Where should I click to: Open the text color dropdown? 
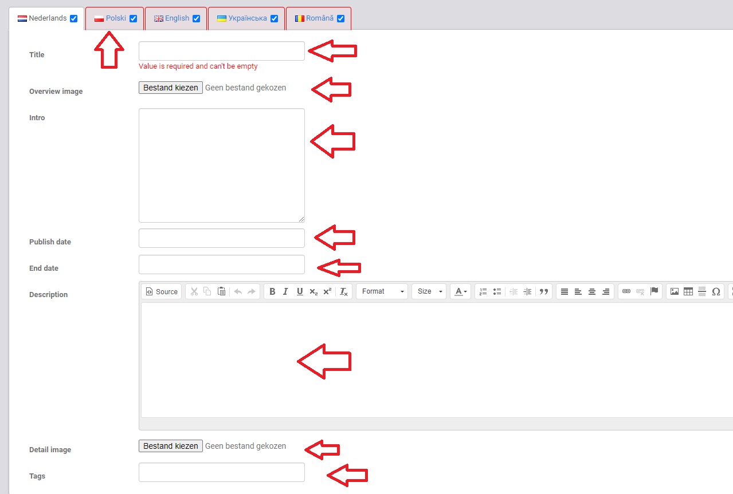click(460, 291)
